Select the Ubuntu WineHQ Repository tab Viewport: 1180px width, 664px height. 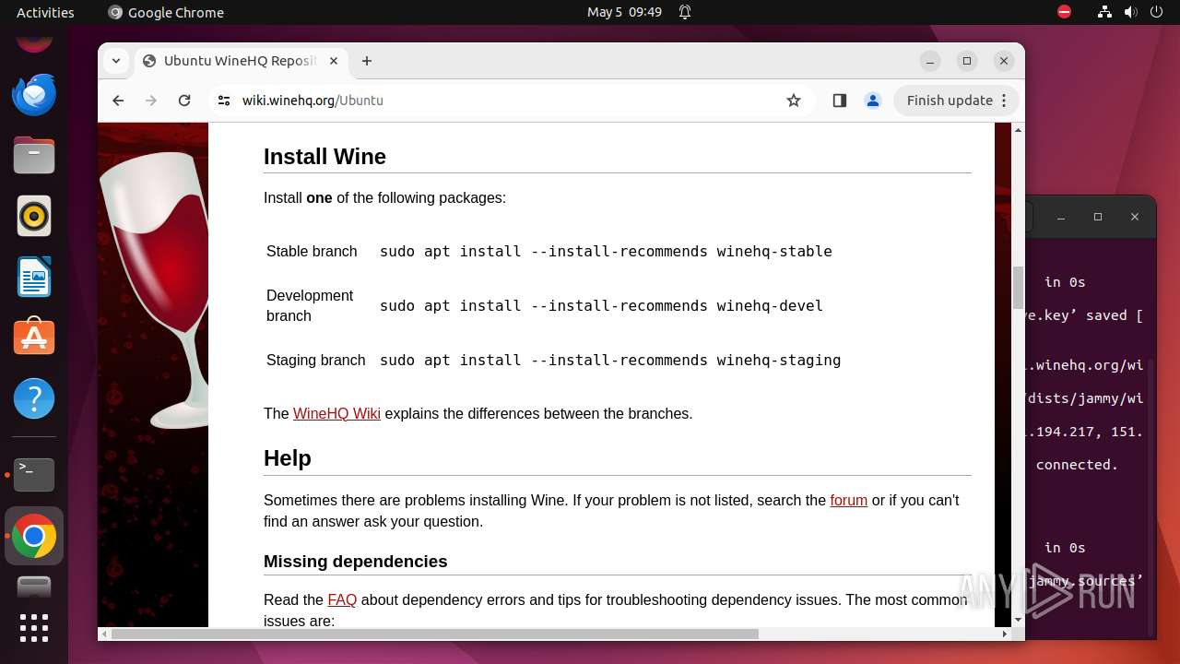point(242,61)
